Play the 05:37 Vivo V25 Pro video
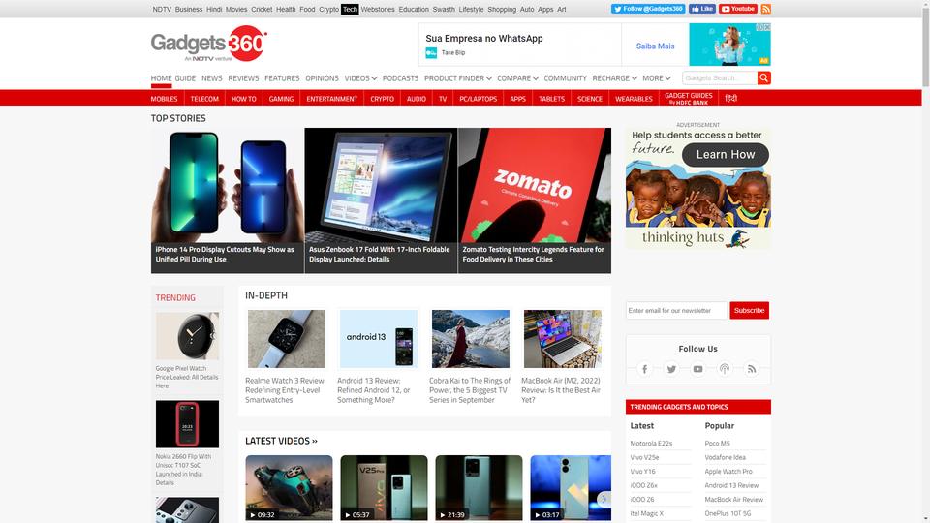The width and height of the screenshot is (930, 523). [384, 488]
